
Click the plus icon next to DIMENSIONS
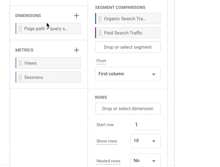tap(76, 16)
